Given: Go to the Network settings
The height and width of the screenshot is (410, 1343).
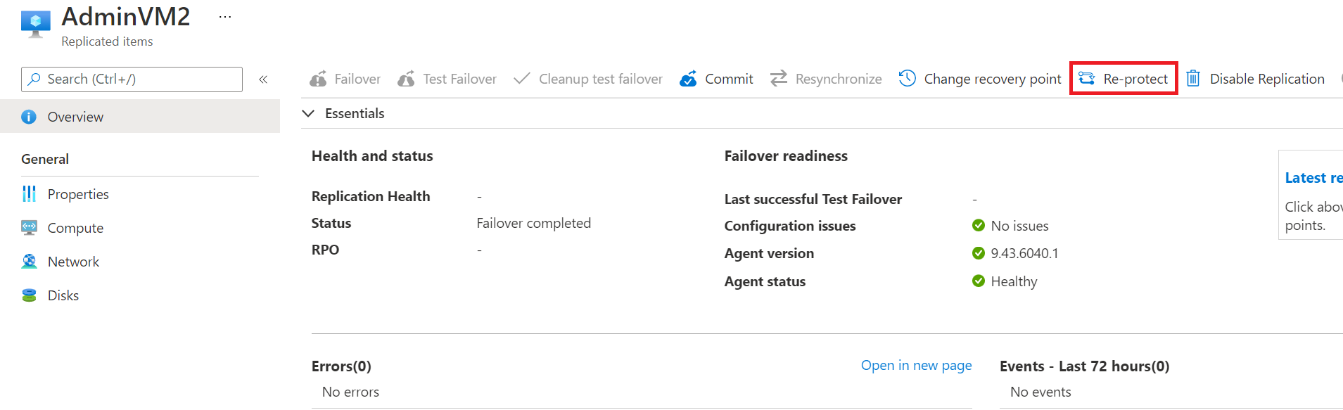Looking at the screenshot, I should [73, 262].
